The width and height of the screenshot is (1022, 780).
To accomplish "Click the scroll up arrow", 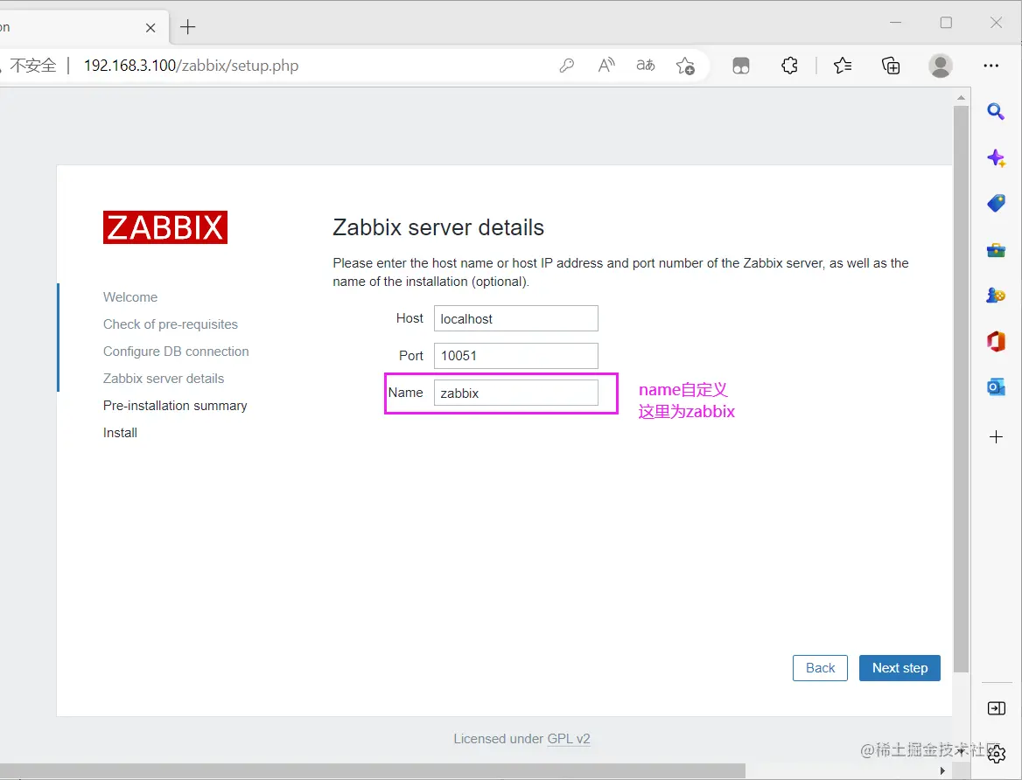I will click(961, 97).
